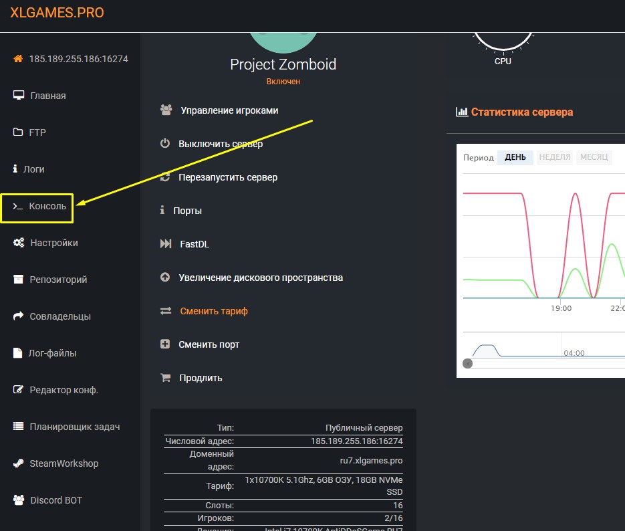Click the home icon next to server address
Viewport: 625px width, 531px height.
(18, 59)
